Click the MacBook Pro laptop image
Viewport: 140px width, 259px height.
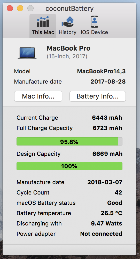coord(27,53)
